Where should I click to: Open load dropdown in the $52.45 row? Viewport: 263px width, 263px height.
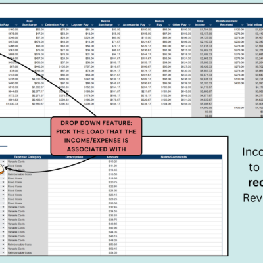(3, 249)
